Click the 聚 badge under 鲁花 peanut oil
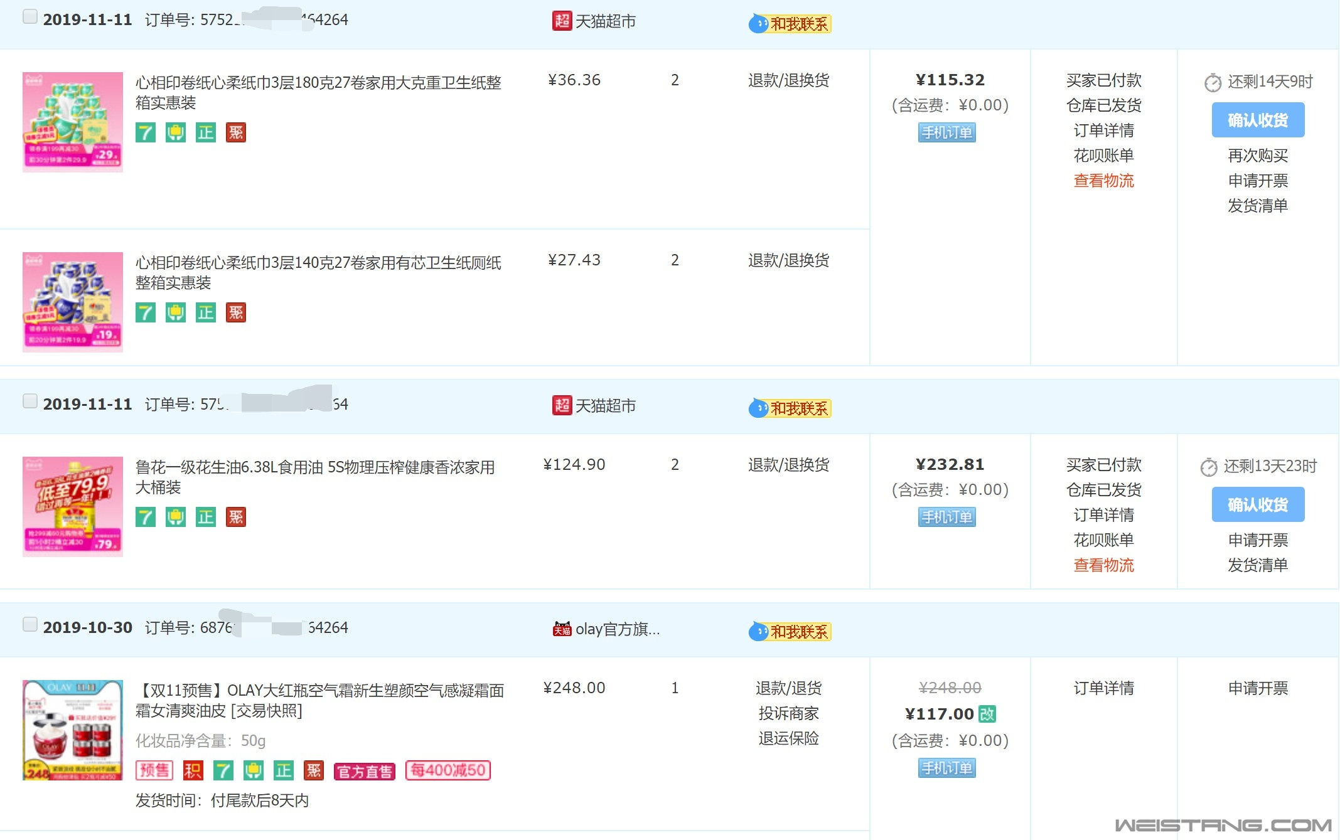The image size is (1340, 840). (236, 517)
